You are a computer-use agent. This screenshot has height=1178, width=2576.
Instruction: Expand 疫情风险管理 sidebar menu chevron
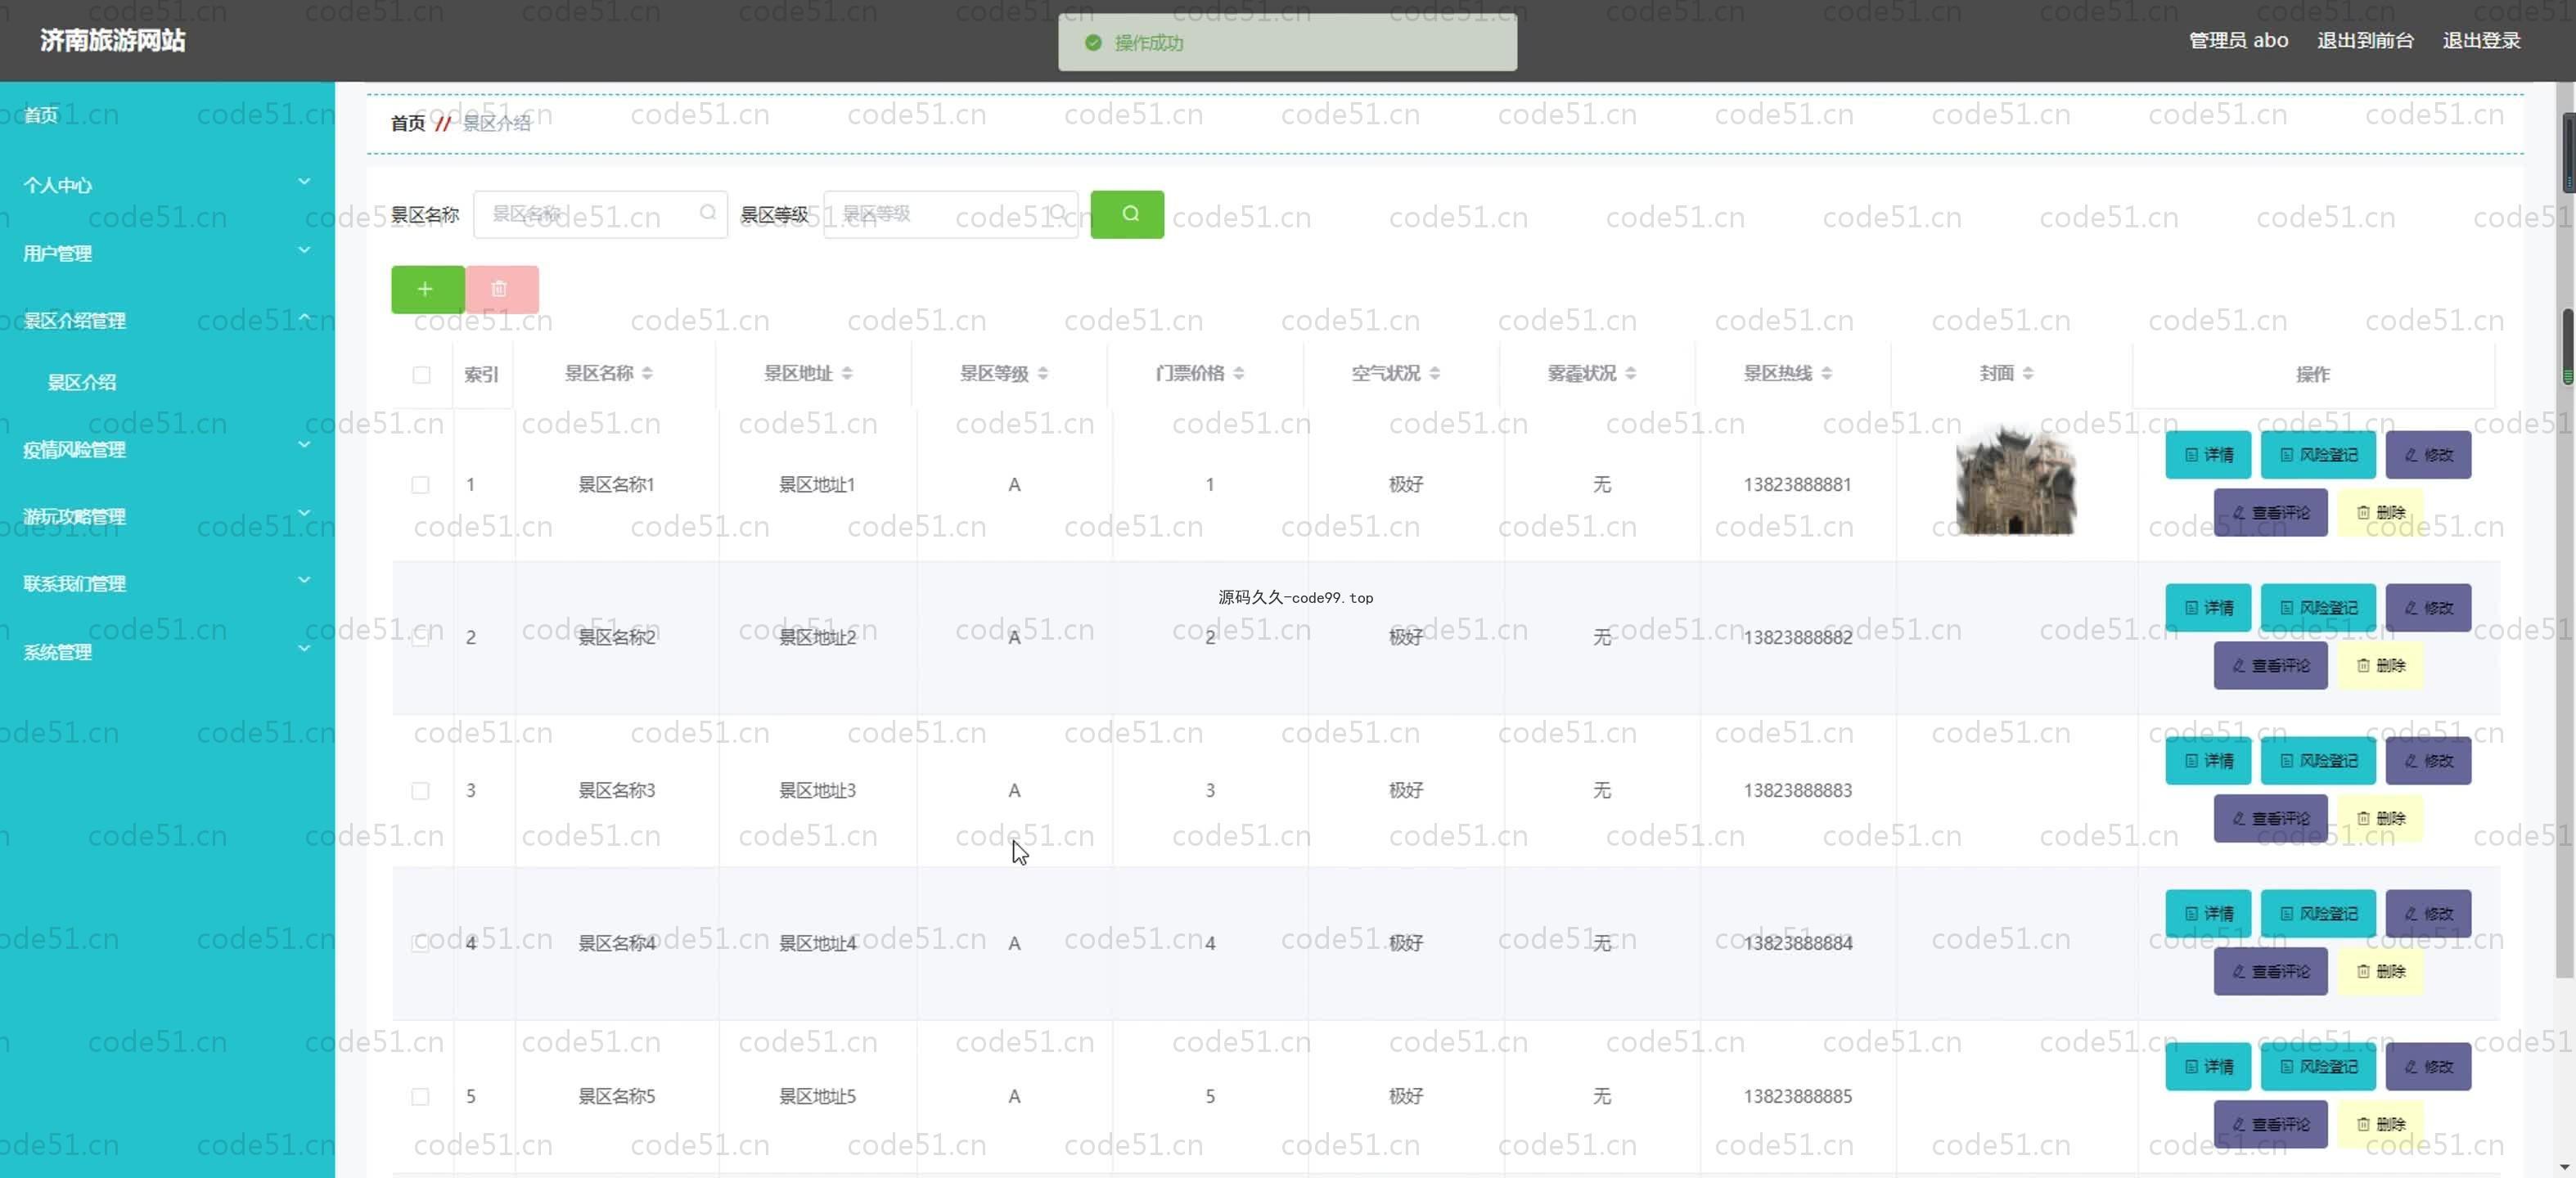304,446
